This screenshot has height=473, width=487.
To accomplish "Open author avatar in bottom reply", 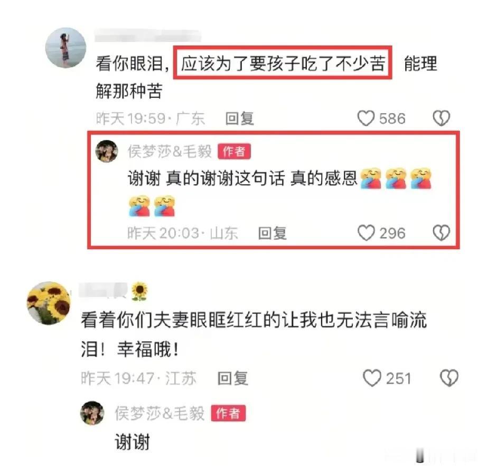I will pyautogui.click(x=92, y=413).
